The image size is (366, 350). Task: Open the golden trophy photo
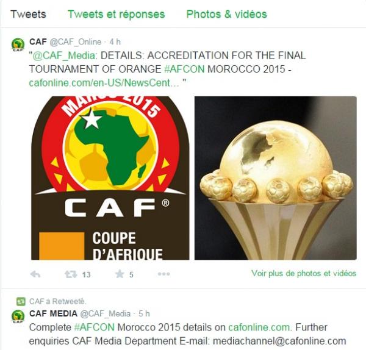(x=276, y=178)
